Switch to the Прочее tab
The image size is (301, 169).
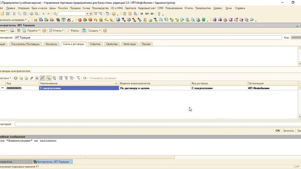coord(146,44)
